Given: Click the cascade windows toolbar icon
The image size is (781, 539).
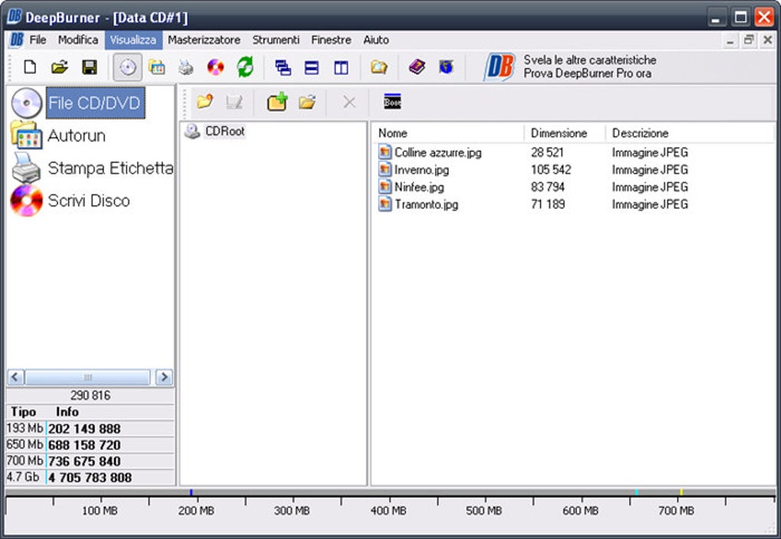Looking at the screenshot, I should 283,67.
